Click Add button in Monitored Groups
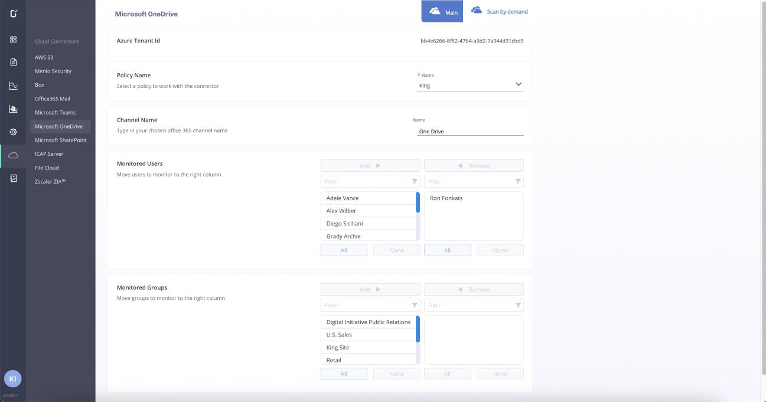 coord(370,290)
